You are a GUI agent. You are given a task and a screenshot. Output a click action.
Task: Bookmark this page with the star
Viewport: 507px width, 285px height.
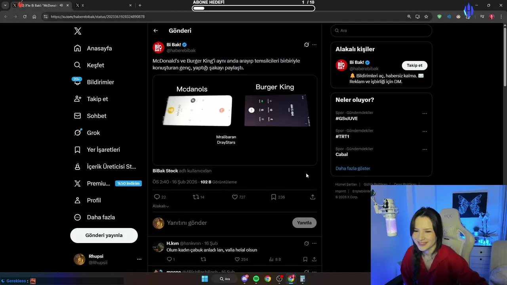[x=426, y=17]
